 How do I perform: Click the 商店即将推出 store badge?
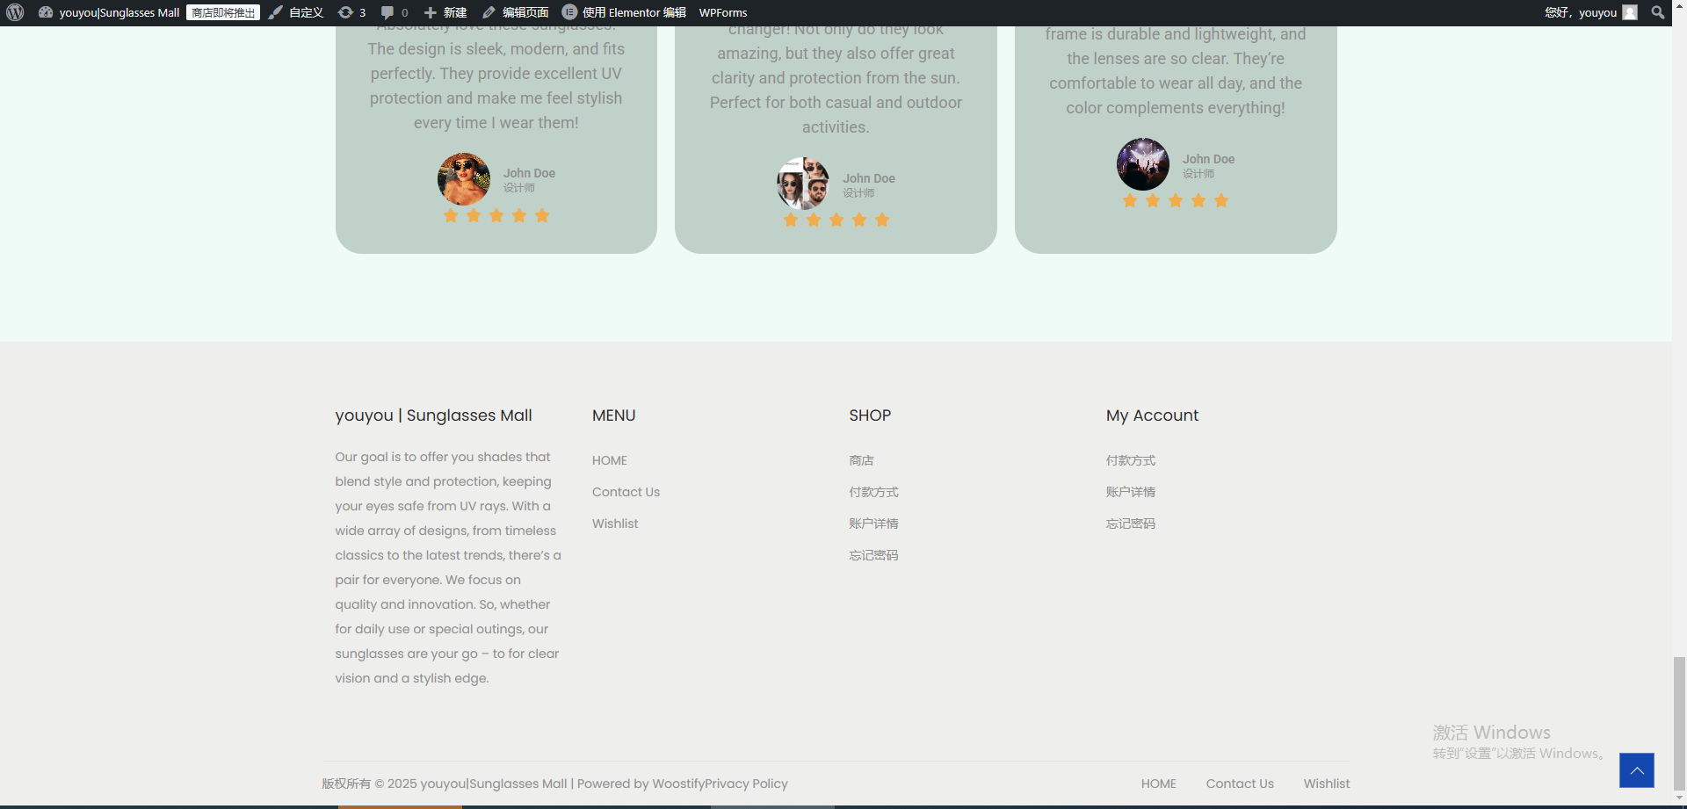pos(223,12)
